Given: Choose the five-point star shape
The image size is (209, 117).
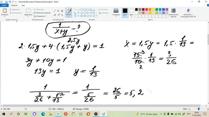Looking at the screenshot, I should [81, 16].
